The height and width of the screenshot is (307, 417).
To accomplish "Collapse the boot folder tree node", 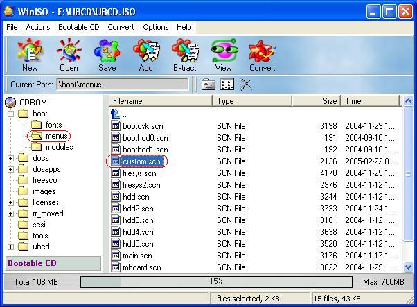I will pos(11,114).
